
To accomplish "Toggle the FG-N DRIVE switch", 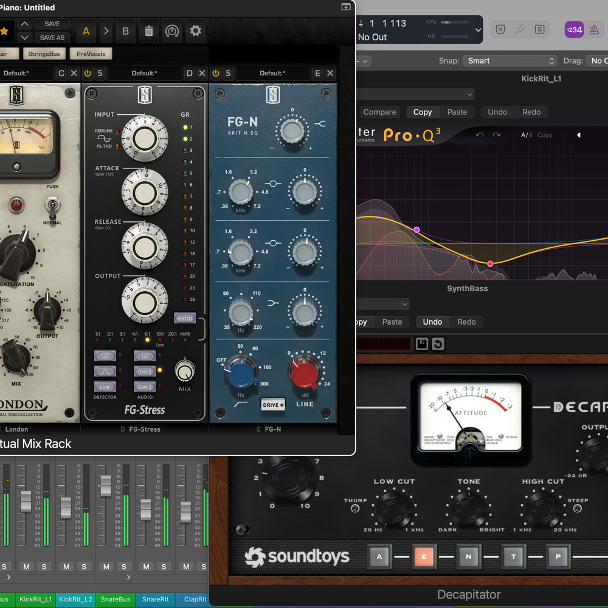I will [273, 404].
